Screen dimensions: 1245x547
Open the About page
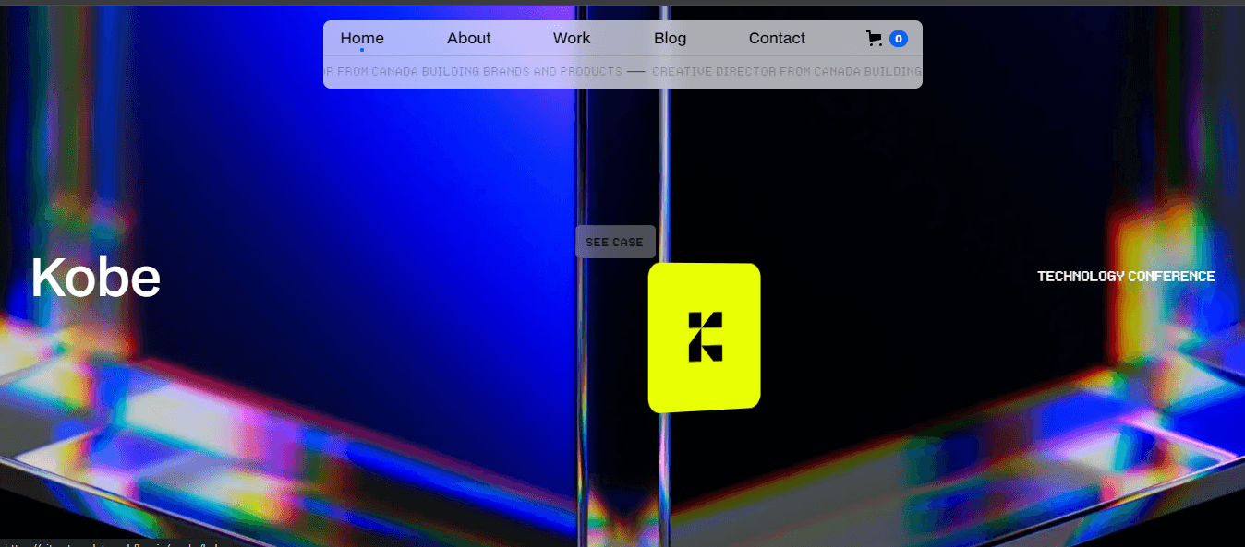pyautogui.click(x=469, y=39)
